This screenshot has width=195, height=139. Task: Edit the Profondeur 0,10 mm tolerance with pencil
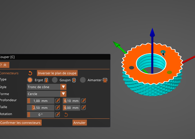[x=83, y=101]
